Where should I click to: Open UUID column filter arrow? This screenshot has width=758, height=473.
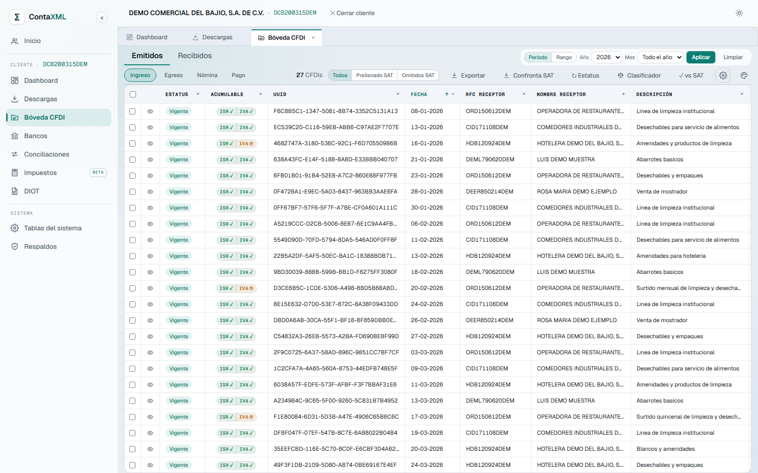[x=398, y=95]
